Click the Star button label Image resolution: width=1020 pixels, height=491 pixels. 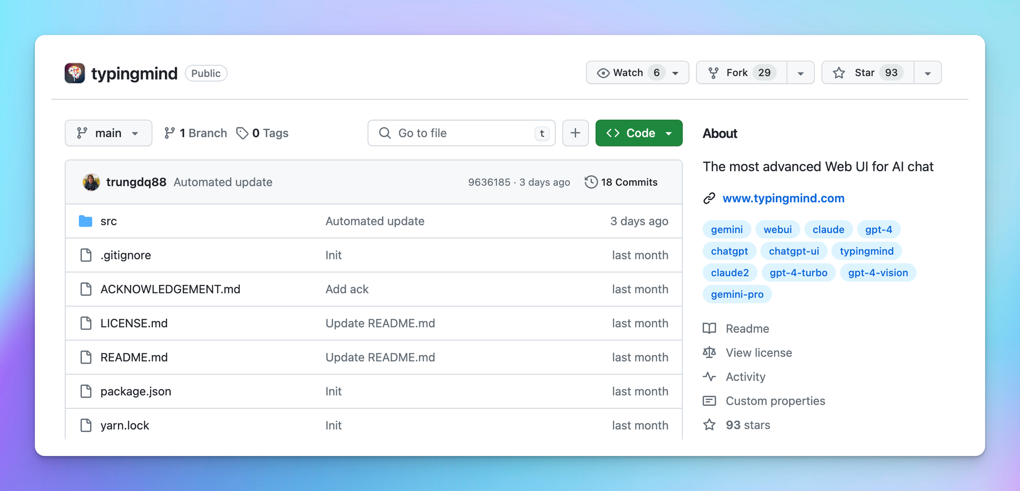(x=865, y=73)
